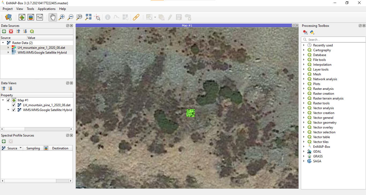Hide the LH_mountain_pine_1_2020_08.dat layer
The width and height of the screenshot is (366, 195).
click(13, 105)
